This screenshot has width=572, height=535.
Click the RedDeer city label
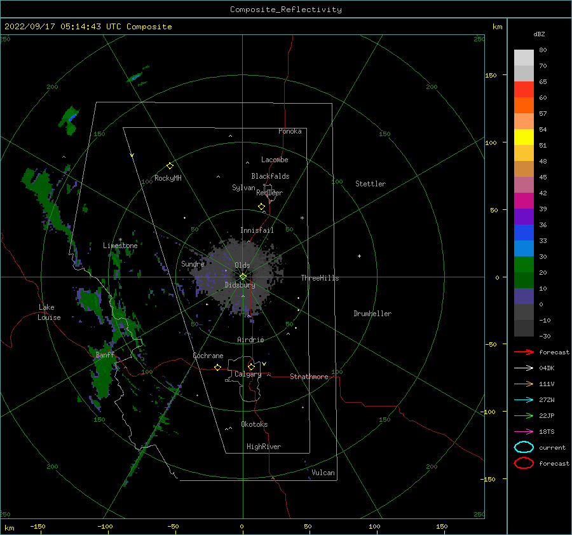click(269, 193)
